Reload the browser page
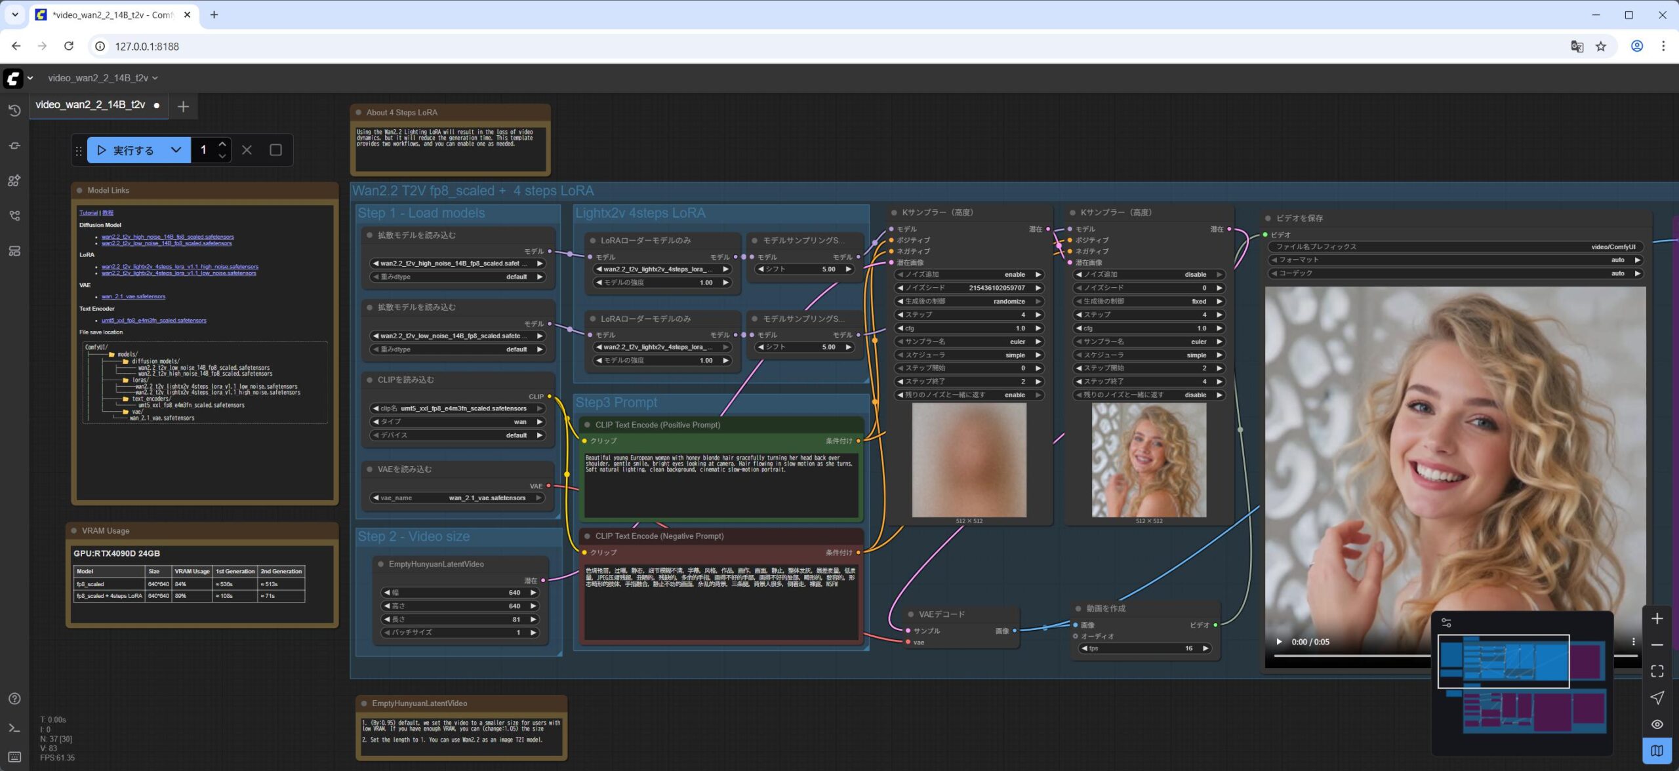The height and width of the screenshot is (771, 1679). pyautogui.click(x=69, y=46)
